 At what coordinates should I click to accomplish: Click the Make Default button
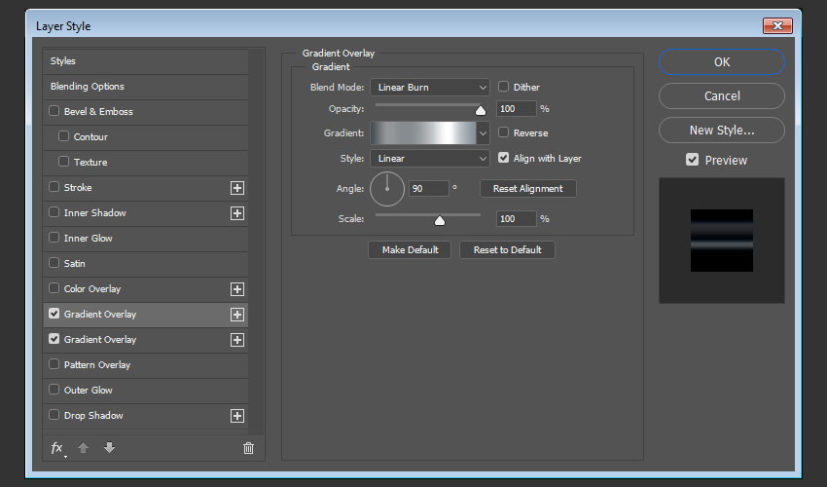click(x=409, y=250)
